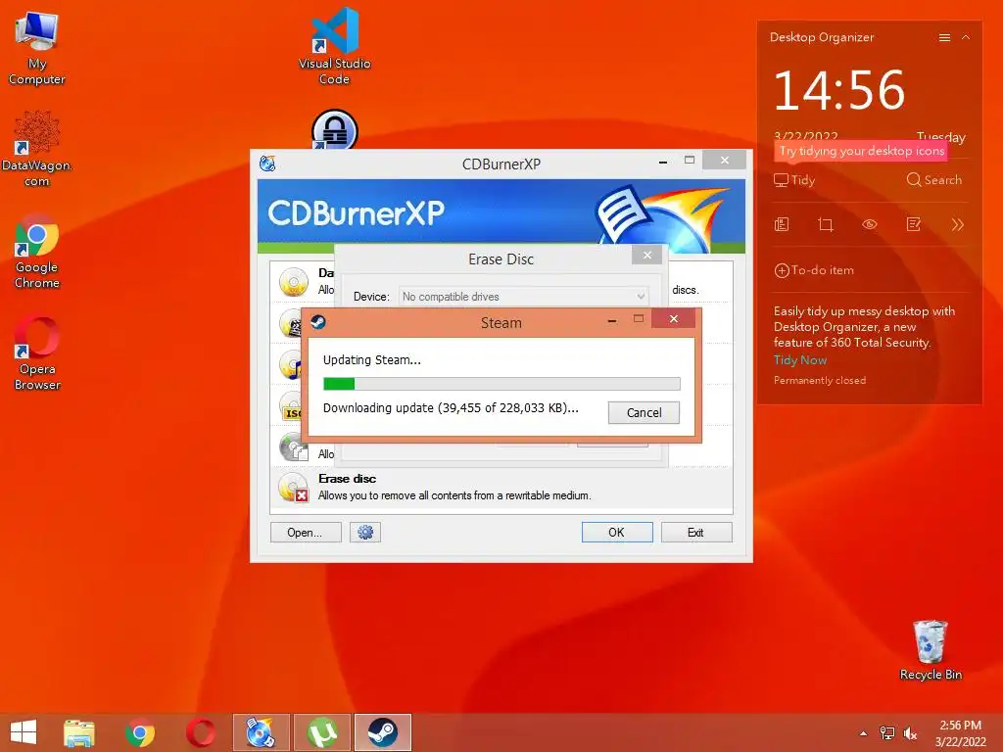Click OK in CDBurnerXP window
The height and width of the screenshot is (752, 1003).
tap(617, 532)
